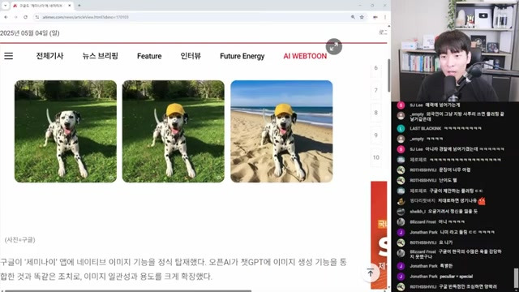The height and width of the screenshot is (292, 519).
Task: Click the page vertical scrollbar thumb
Action: (x=388, y=75)
